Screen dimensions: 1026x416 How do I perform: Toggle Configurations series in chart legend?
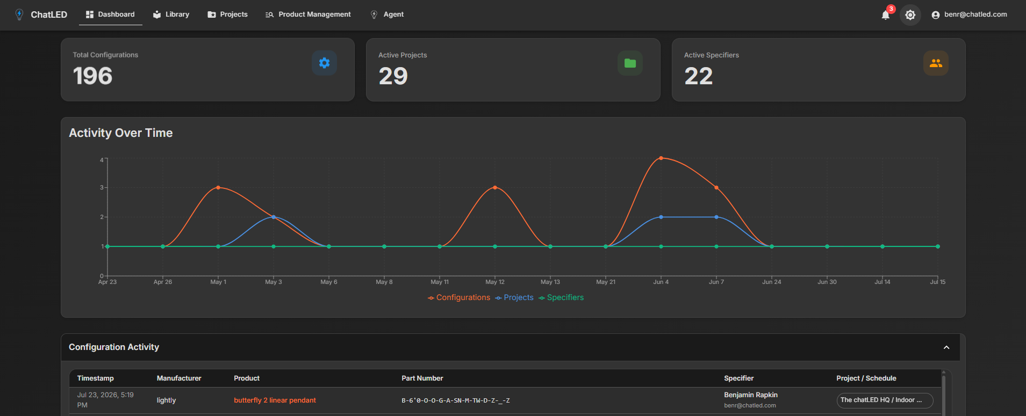459,297
